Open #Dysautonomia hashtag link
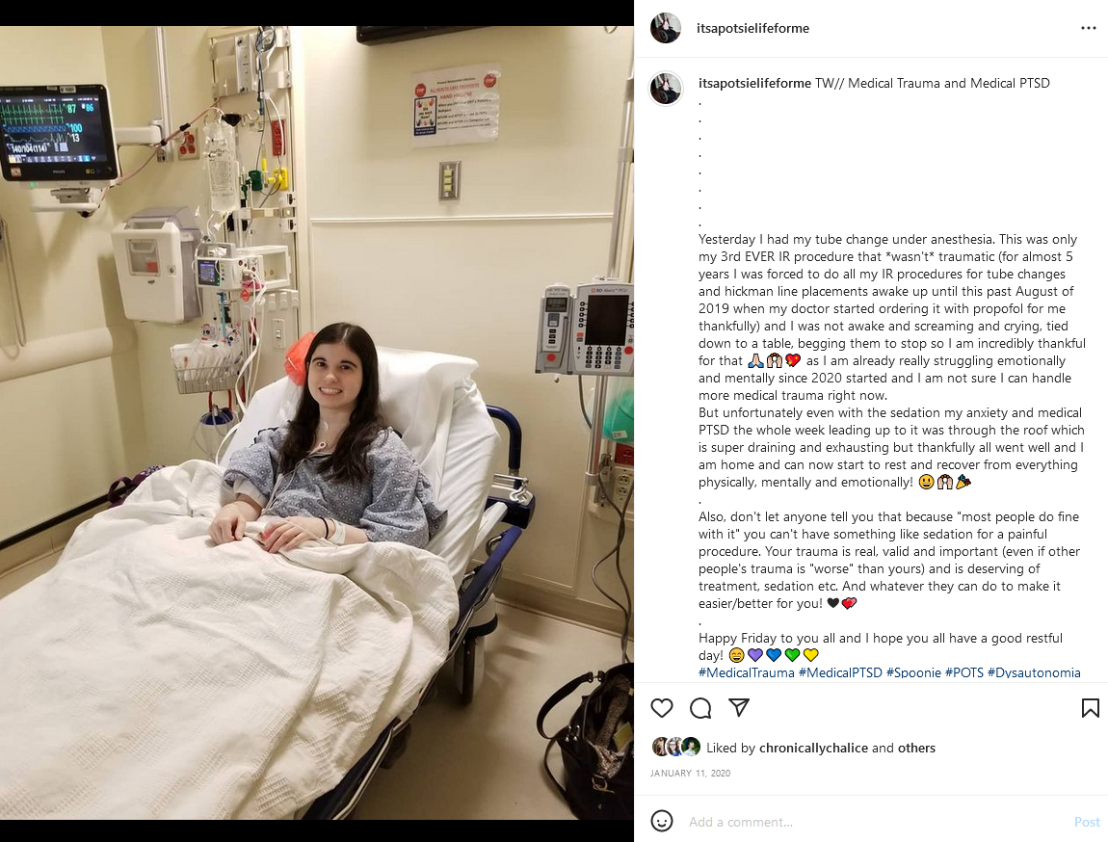The width and height of the screenshot is (1108, 842). [x=1034, y=672]
